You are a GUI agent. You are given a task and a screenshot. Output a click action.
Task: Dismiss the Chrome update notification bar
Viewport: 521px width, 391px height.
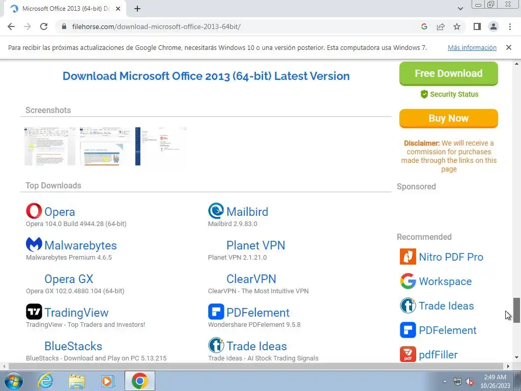pyautogui.click(x=508, y=47)
